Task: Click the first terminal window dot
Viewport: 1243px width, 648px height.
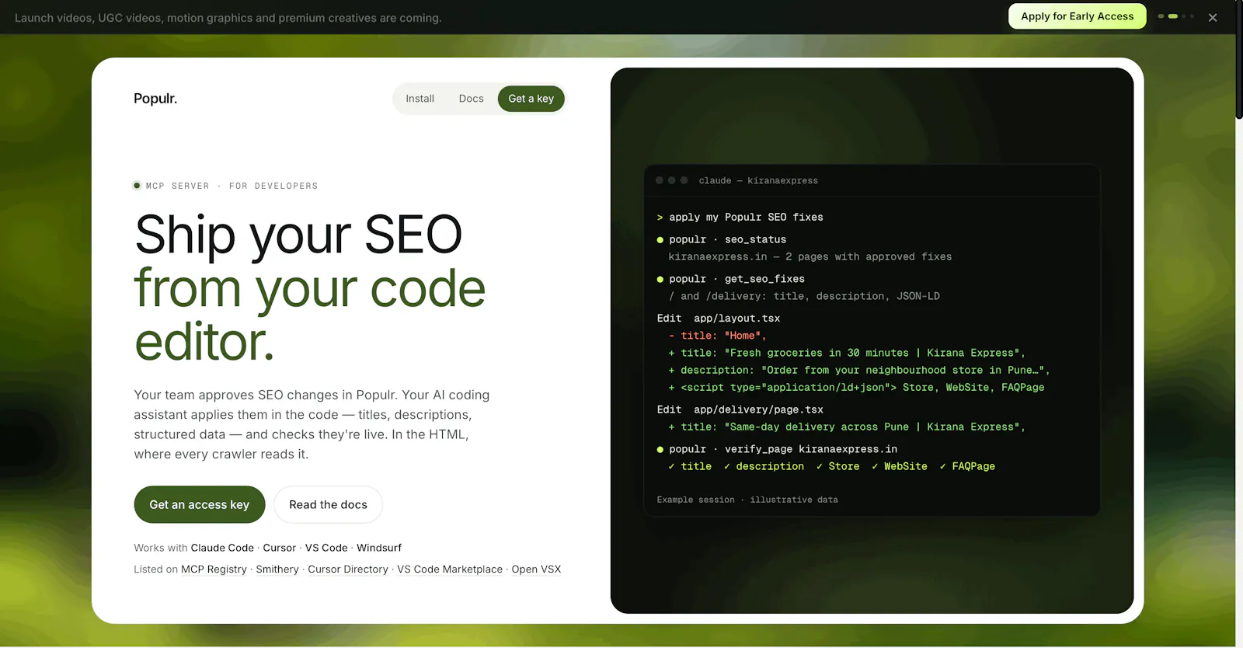Action: click(660, 180)
